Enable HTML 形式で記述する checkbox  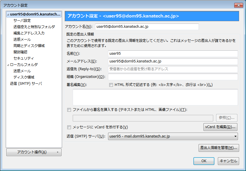click(111, 85)
